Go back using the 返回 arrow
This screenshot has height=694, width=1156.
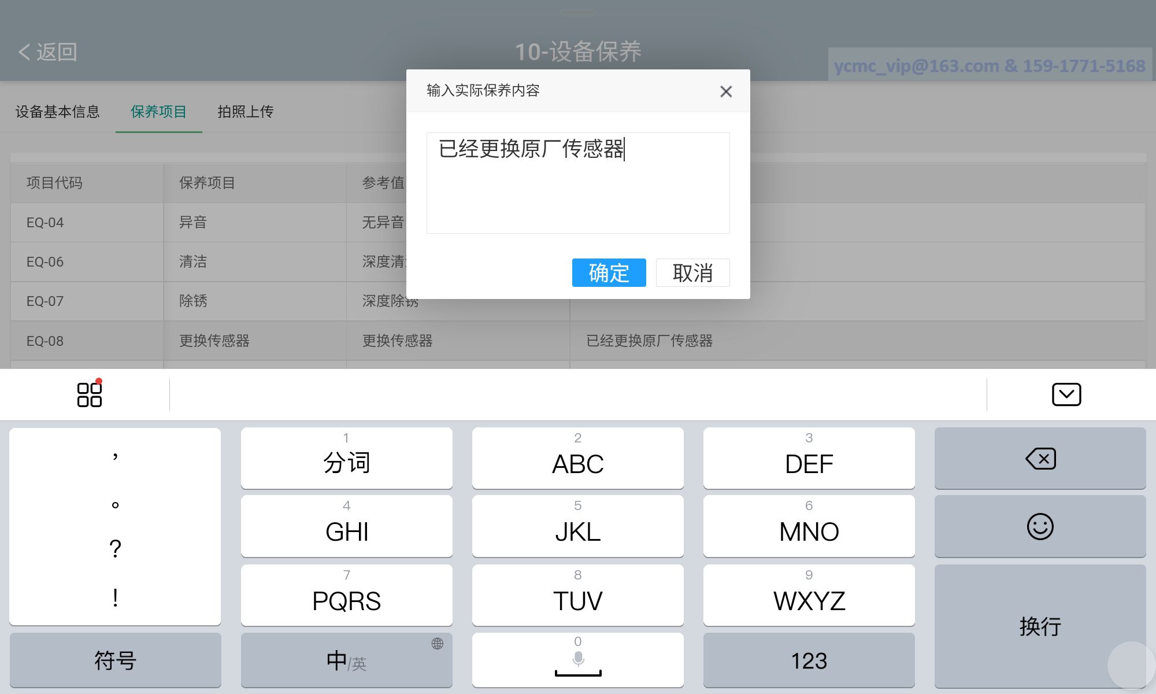pos(48,52)
